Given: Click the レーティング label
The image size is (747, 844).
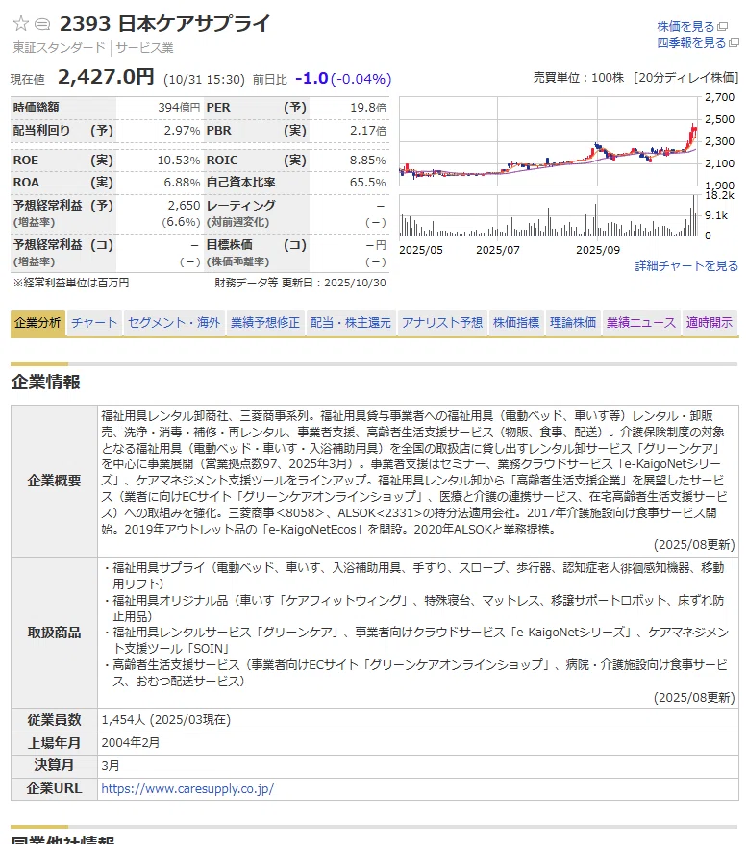Looking at the screenshot, I should point(240,206).
